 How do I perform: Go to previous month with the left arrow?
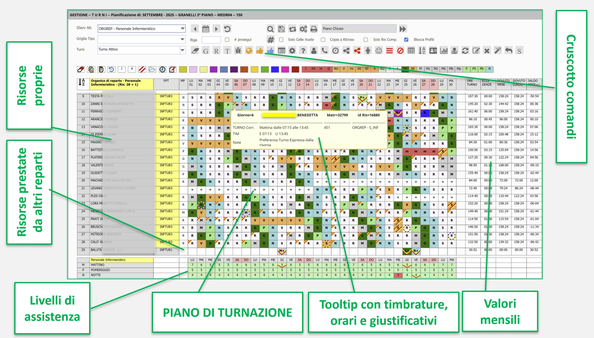click(x=195, y=29)
